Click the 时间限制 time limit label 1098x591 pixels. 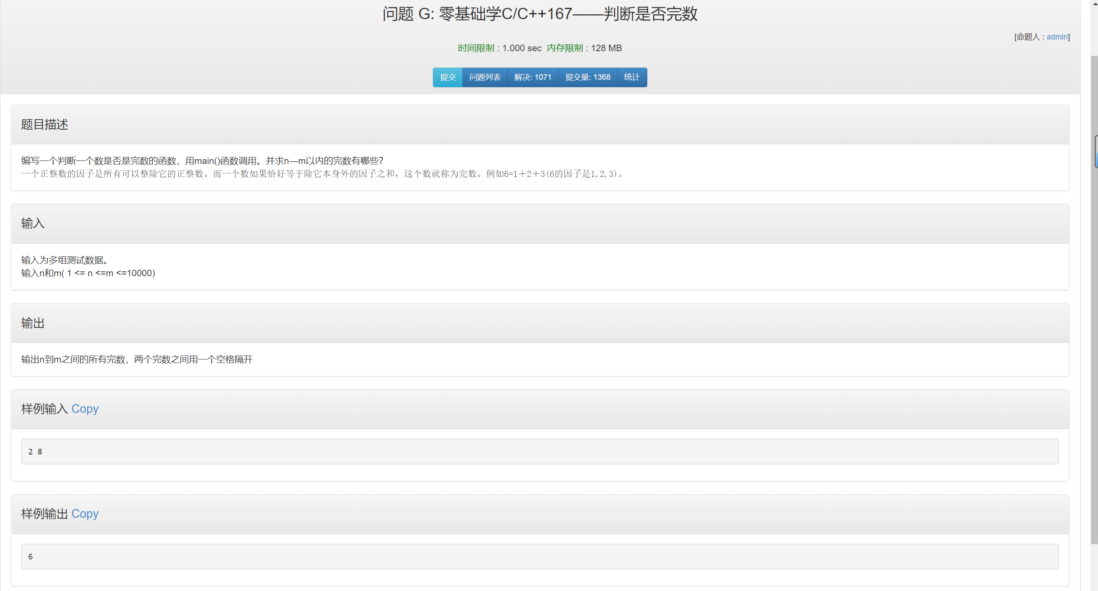click(x=476, y=48)
